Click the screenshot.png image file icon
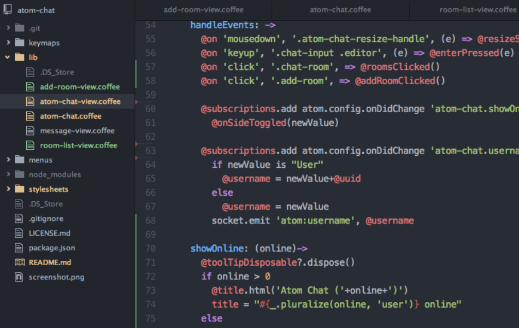The height and width of the screenshot is (328, 519). [x=19, y=277]
